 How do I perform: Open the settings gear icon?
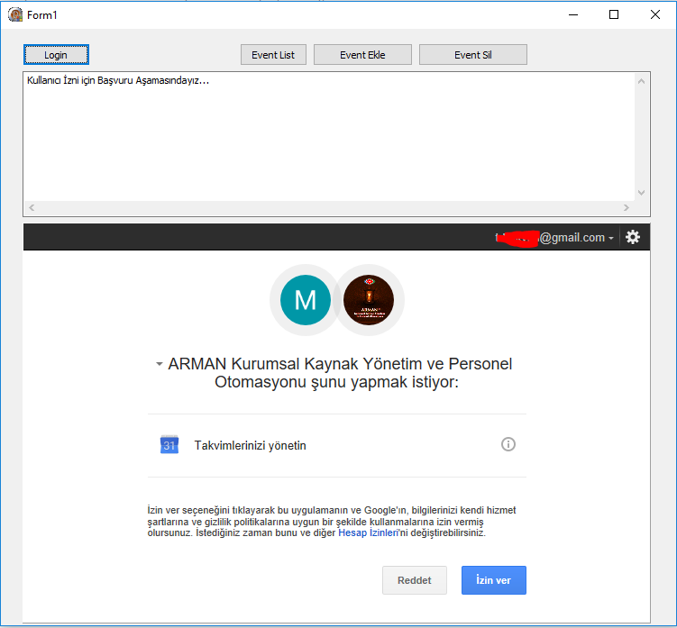[633, 237]
